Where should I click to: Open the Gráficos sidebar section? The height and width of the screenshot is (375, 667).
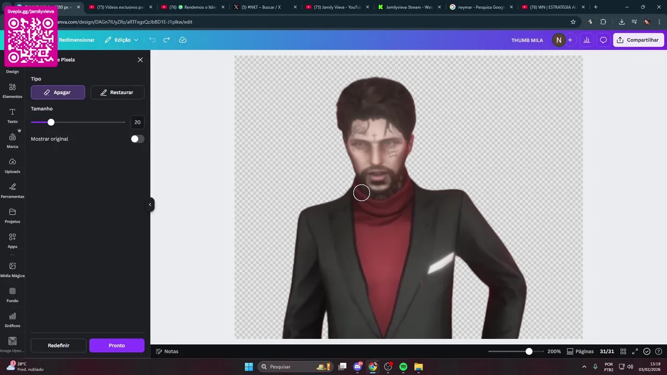13,320
